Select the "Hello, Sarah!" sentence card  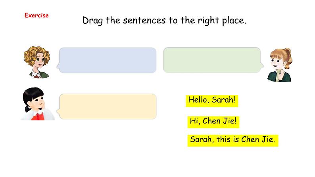pos(212,101)
